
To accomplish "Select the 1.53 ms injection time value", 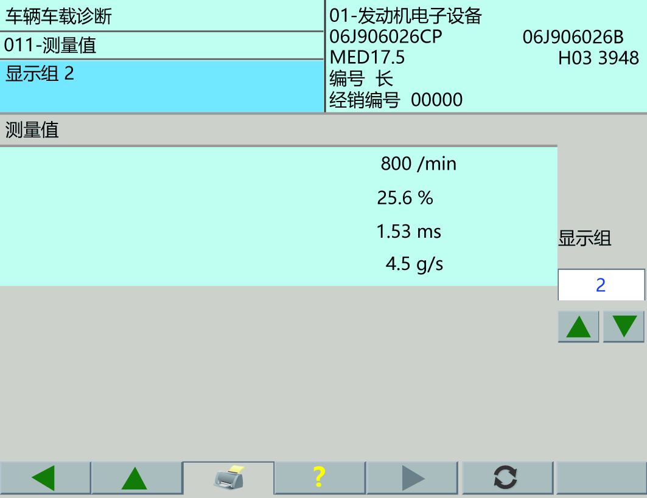I will pyautogui.click(x=410, y=232).
